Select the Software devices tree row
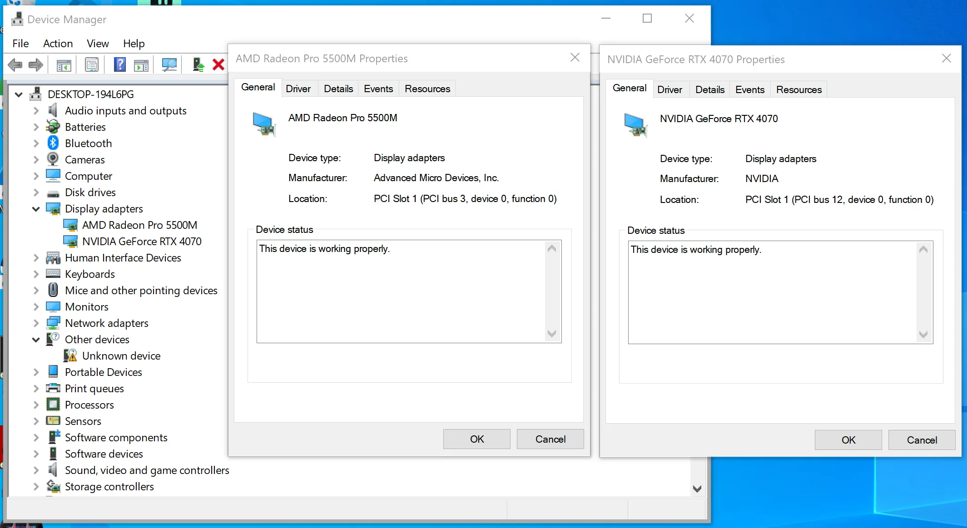The height and width of the screenshot is (528, 967). (104, 454)
